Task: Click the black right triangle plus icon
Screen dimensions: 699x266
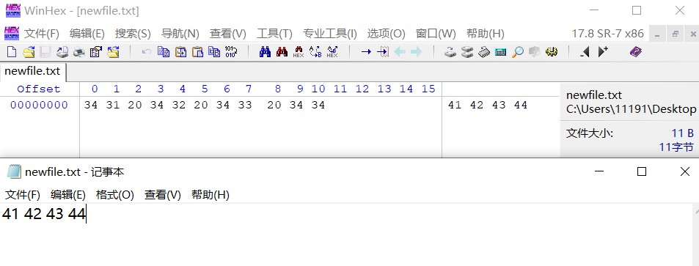Action: tap(603, 52)
